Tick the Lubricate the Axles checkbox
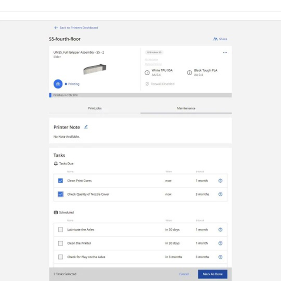Image resolution: width=281 pixels, height=281 pixels. coord(61,230)
